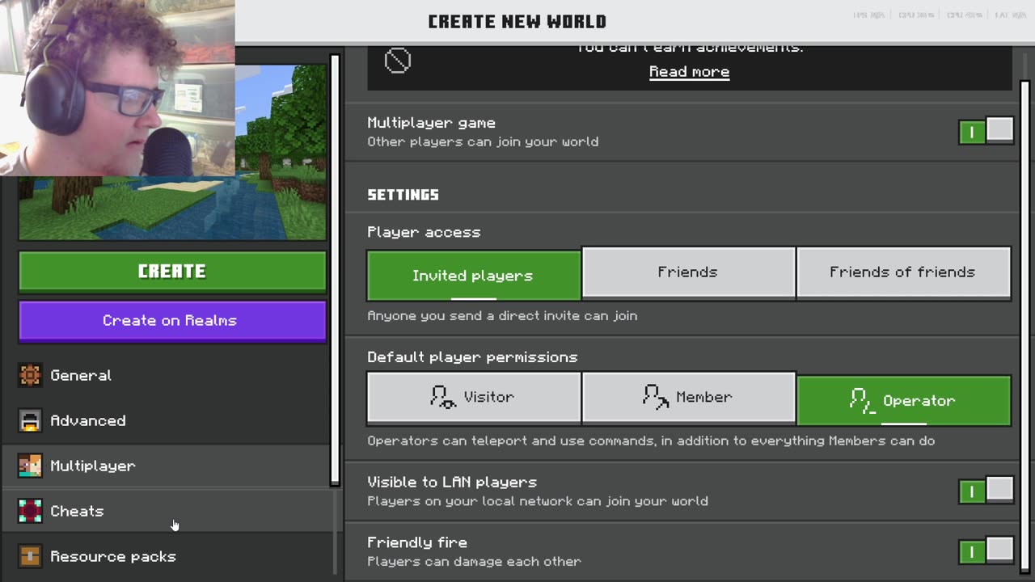Screen dimensions: 1035x582
Task: Click the Member player icon
Action: [x=656, y=397]
